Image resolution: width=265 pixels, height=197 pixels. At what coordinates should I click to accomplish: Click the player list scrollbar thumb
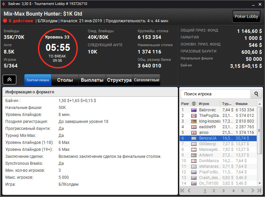click(x=259, y=130)
